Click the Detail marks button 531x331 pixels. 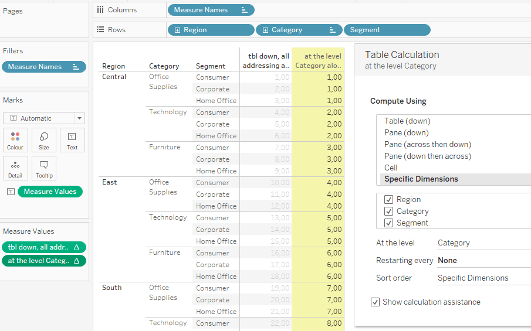15,168
